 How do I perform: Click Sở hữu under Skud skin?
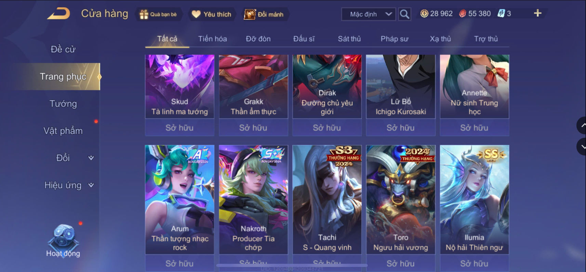click(x=179, y=128)
